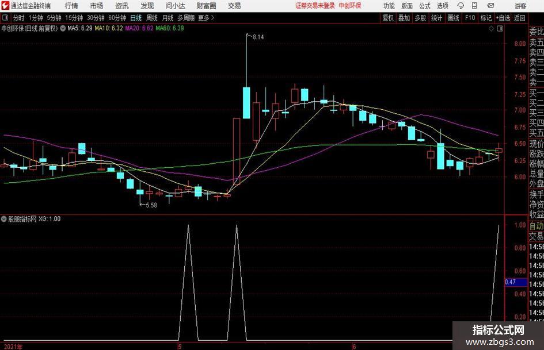Expand the 更多 periods chevron
Screen dimensions: 544x350
click(212, 18)
